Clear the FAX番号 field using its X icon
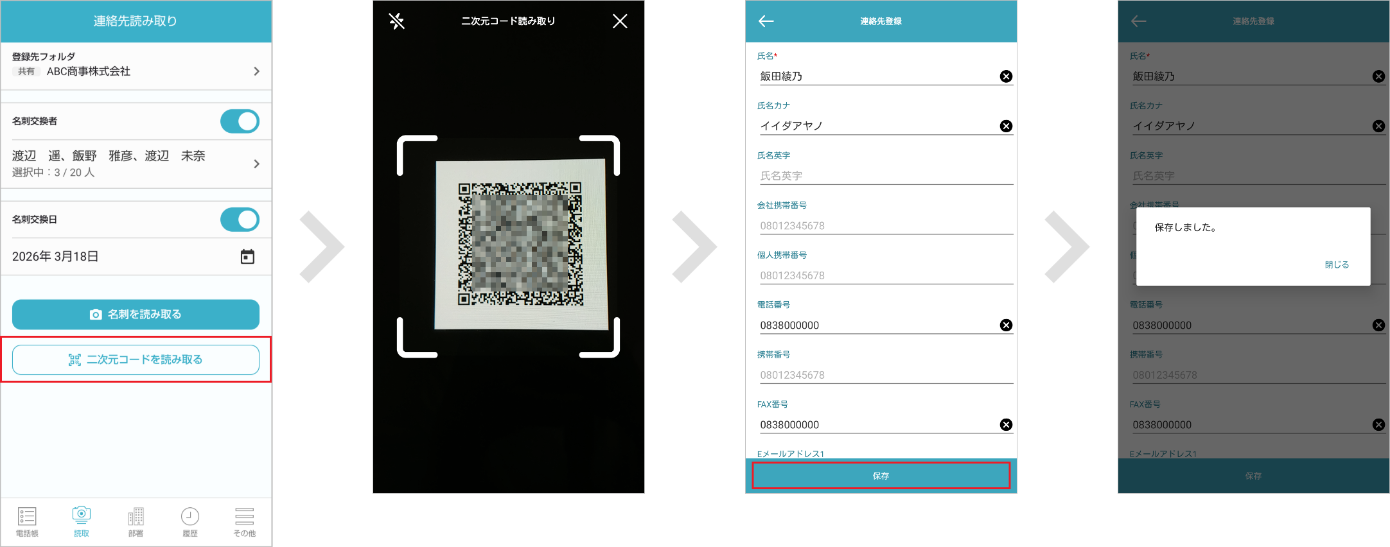Image resolution: width=1390 pixels, height=547 pixels. [x=1006, y=425]
